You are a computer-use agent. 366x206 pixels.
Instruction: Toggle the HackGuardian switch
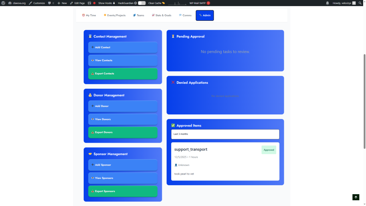pyautogui.click(x=142, y=3)
